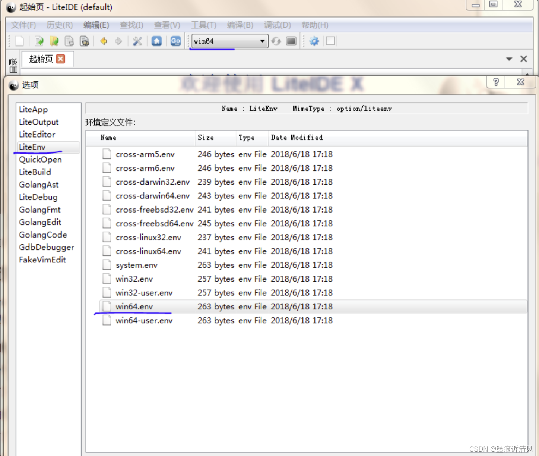
Task: Click the blue Go document icon
Action: (175, 41)
